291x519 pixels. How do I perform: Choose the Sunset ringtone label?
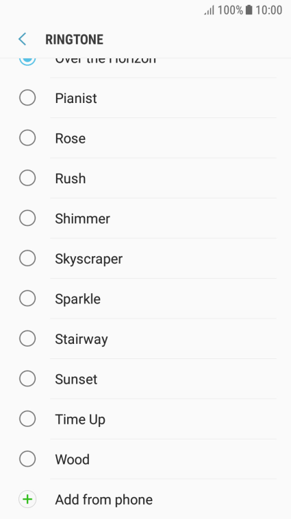pos(76,380)
